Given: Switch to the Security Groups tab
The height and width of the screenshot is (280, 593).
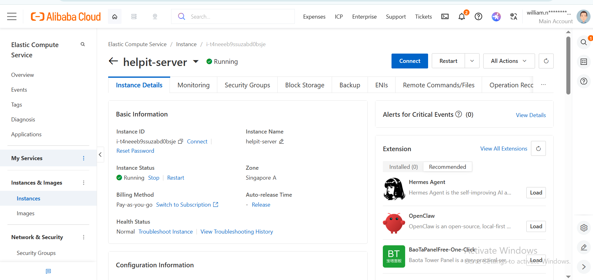Looking at the screenshot, I should (x=247, y=85).
